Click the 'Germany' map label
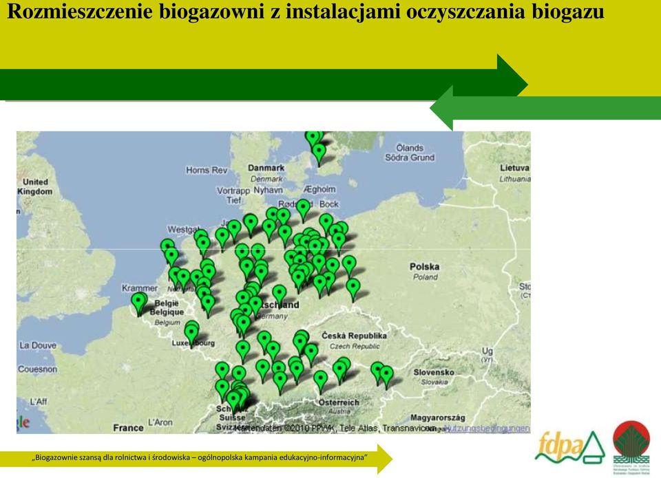661x478 pixels. [273, 316]
